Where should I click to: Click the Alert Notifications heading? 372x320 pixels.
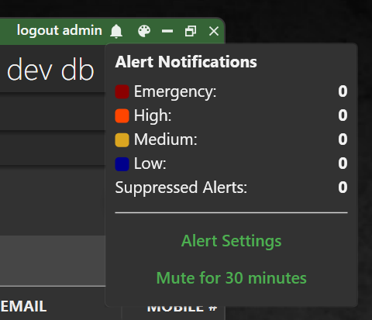tap(186, 62)
